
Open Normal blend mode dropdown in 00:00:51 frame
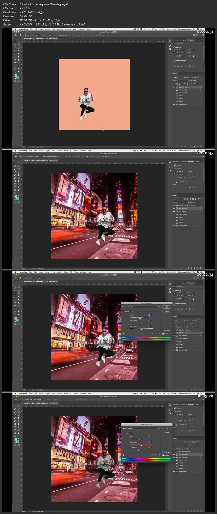(x=180, y=81)
